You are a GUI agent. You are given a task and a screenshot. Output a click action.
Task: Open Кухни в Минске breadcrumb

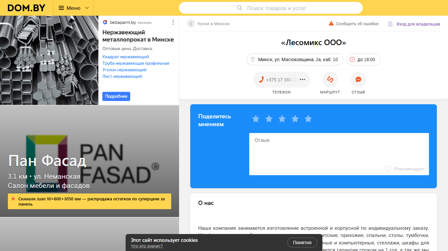[x=214, y=24]
